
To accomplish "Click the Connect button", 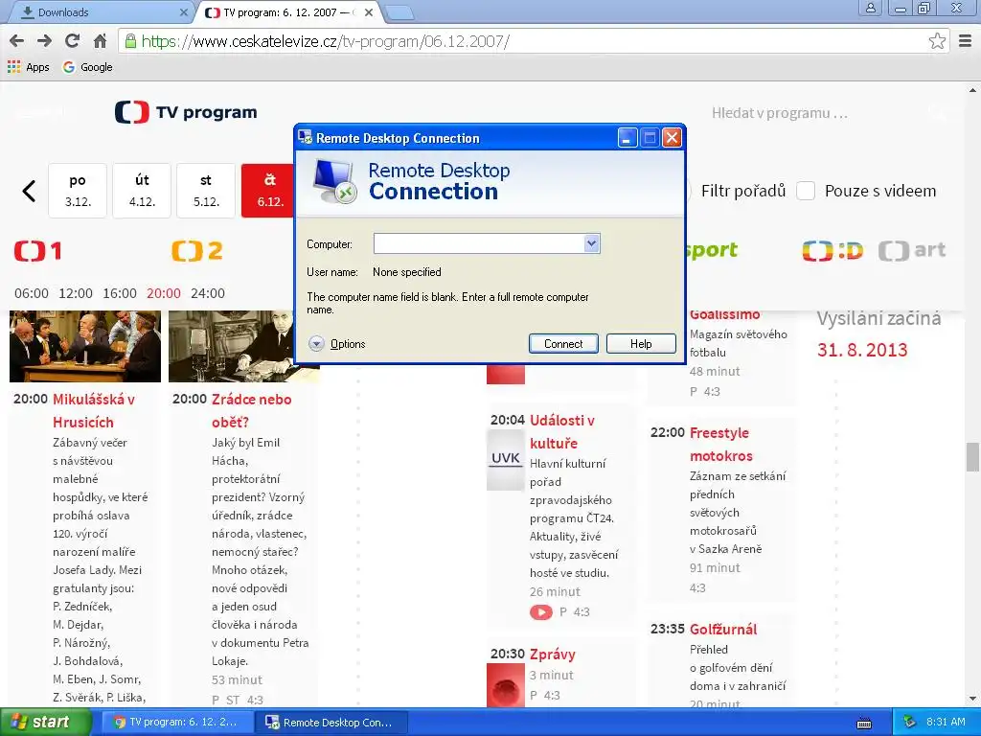I will click(563, 344).
